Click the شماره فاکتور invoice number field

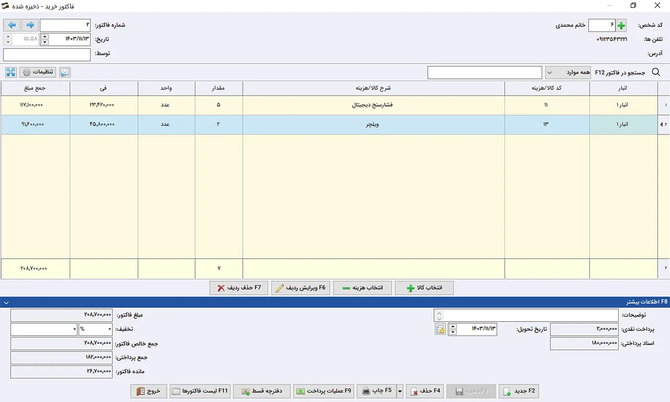(x=65, y=25)
